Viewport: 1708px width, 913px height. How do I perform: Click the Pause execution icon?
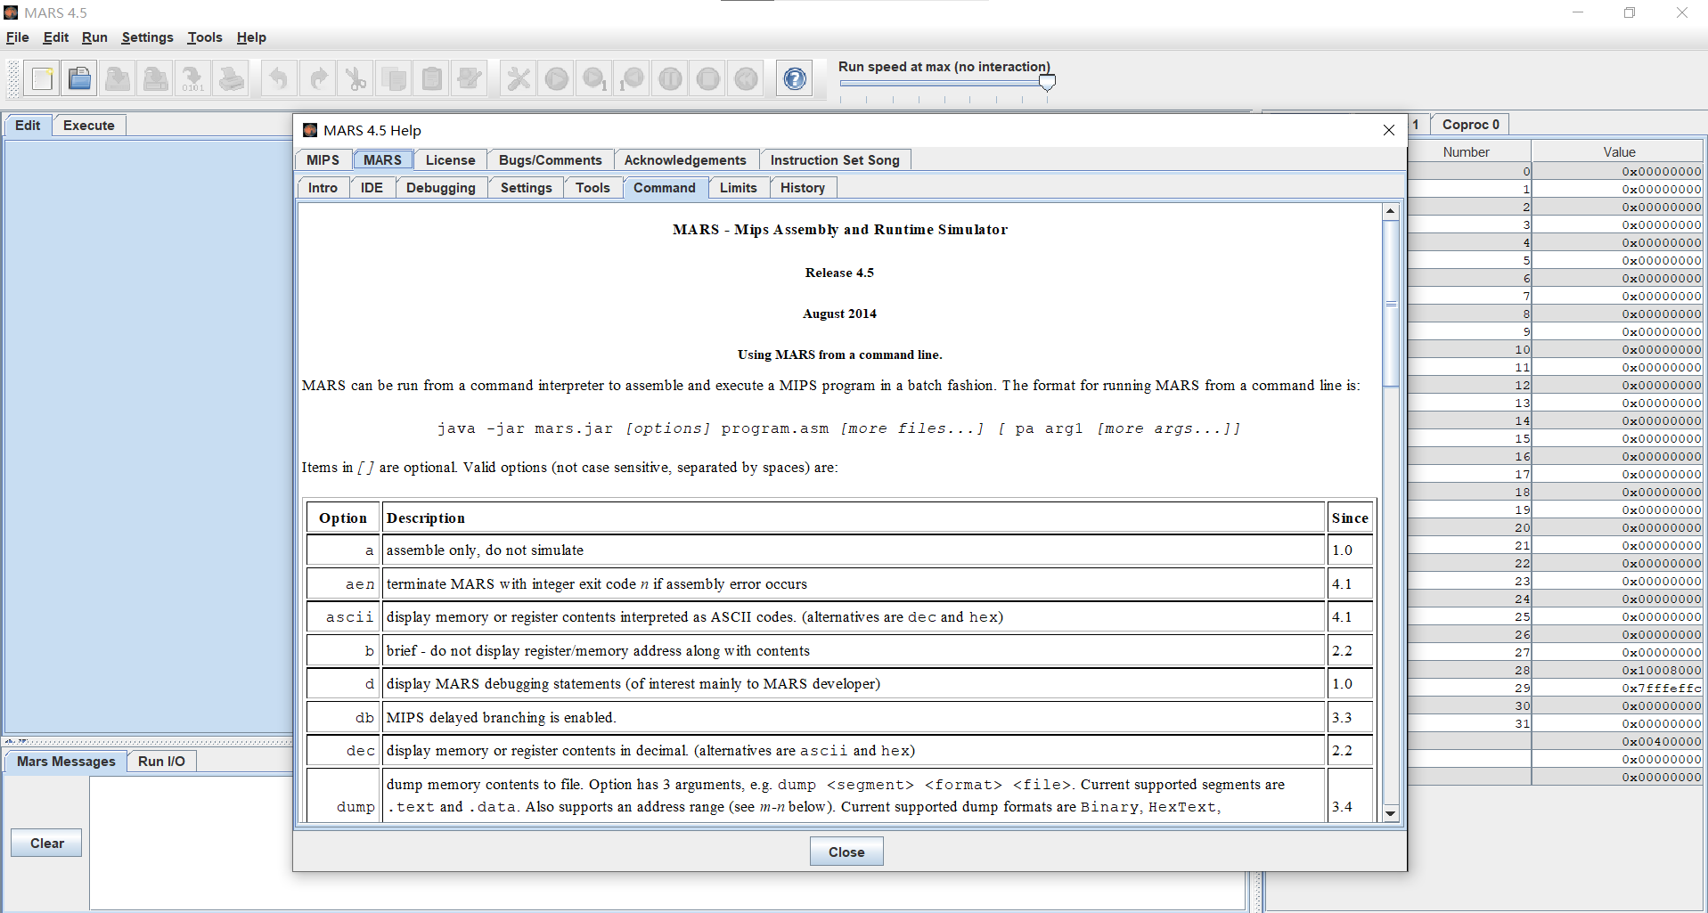click(x=670, y=79)
